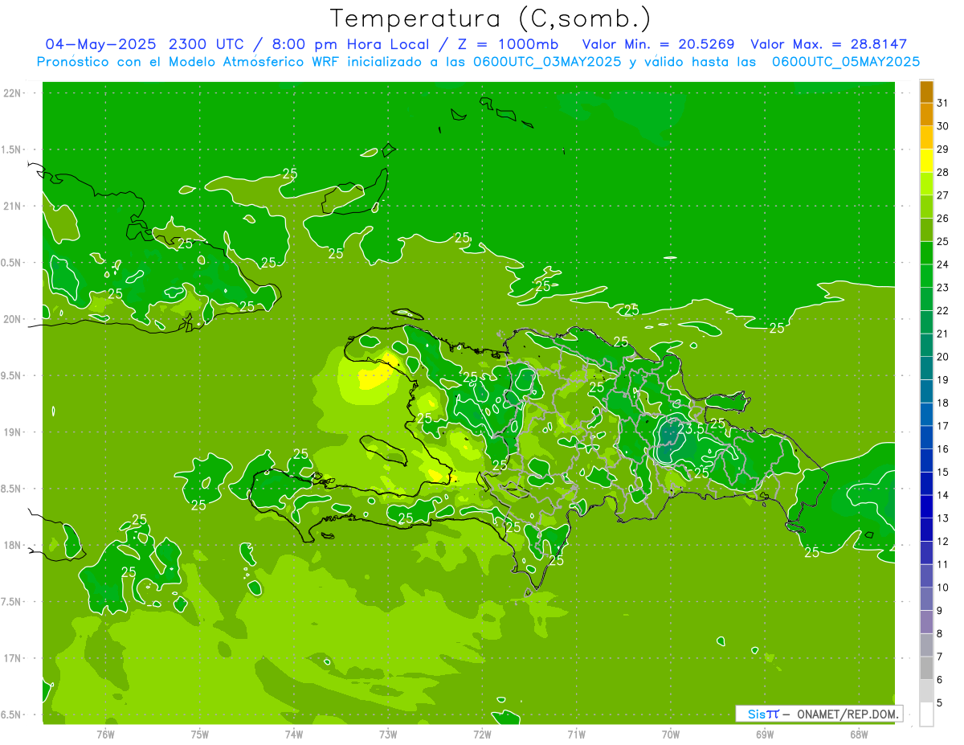This screenshot has height=745, width=964.
Task: Pick the teal swatch between 19 and 20
Action: (926, 368)
